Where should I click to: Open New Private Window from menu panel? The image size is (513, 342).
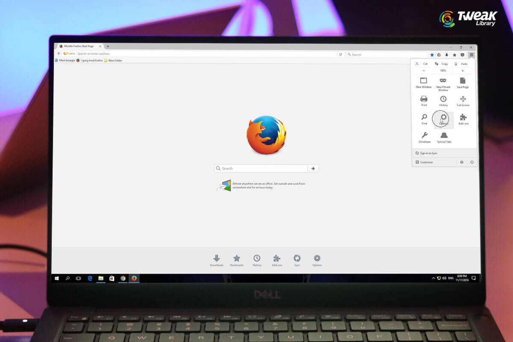443,81
